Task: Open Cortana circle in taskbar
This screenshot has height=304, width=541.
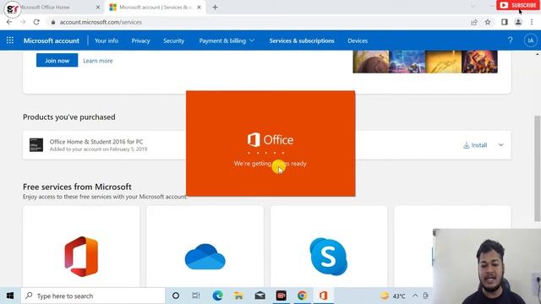Action: (x=176, y=296)
